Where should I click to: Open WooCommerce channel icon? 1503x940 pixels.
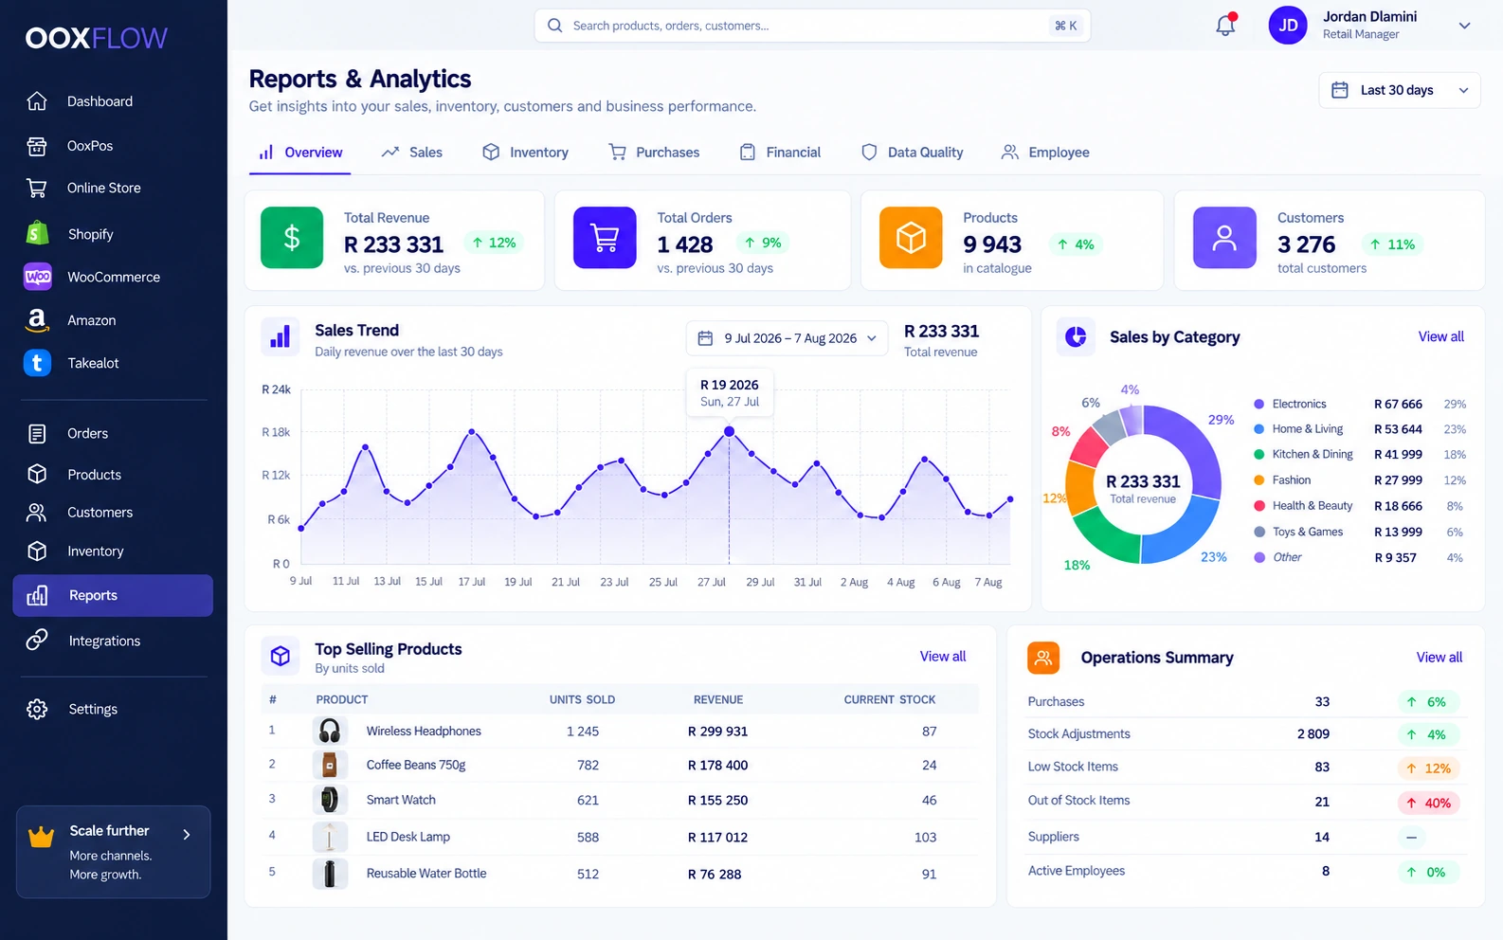click(x=37, y=277)
